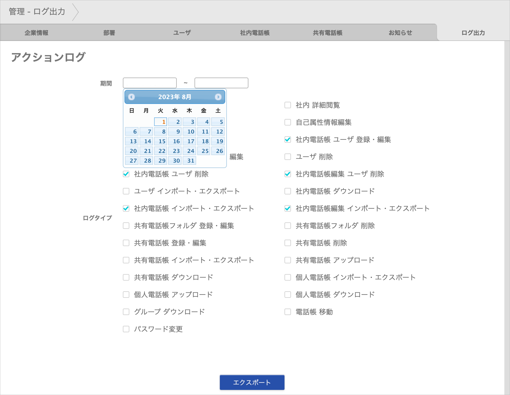Image resolution: width=510 pixels, height=395 pixels.
Task: Uncheck 社内電話帳編集 インポート・エクスポート
Action: pyautogui.click(x=288, y=208)
